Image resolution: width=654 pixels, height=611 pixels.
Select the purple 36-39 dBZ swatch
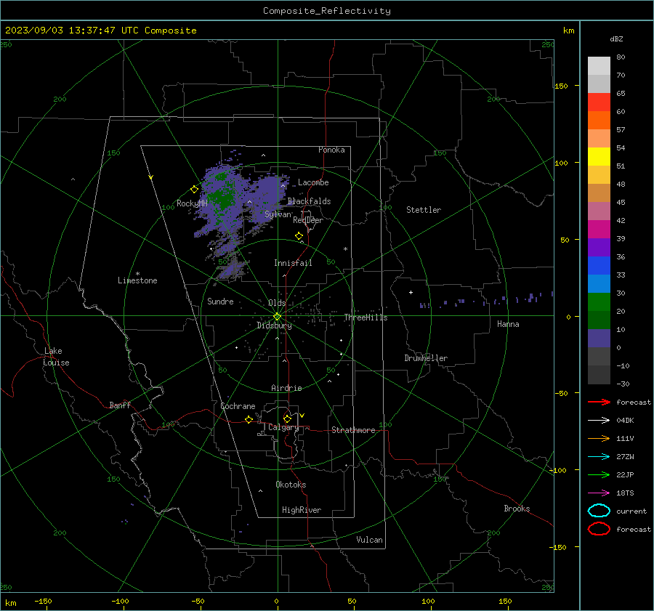click(x=599, y=248)
